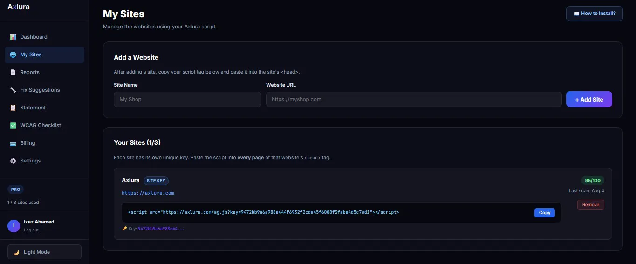Navigate to WCAG Checklist
636x264 pixels.
point(44,125)
